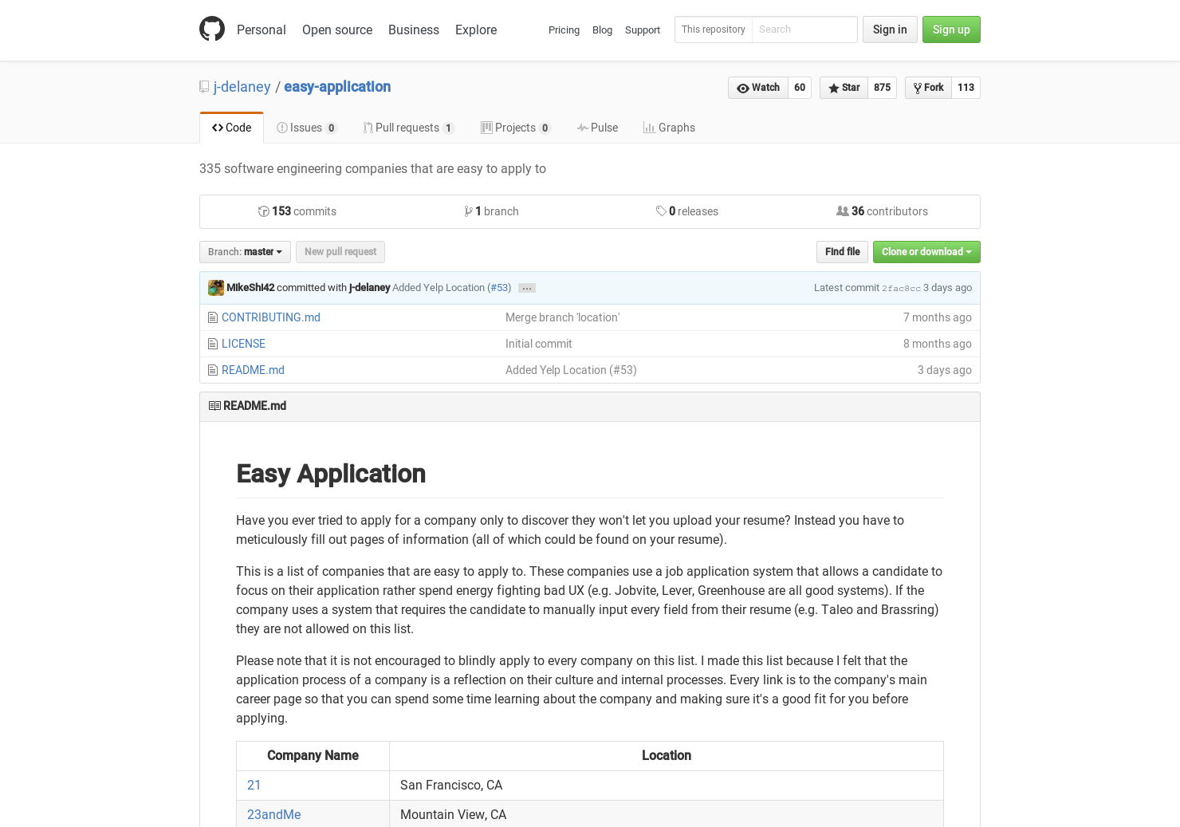Click the releases tag icon
Screen dimensions: 1180x827
pyautogui.click(x=661, y=211)
